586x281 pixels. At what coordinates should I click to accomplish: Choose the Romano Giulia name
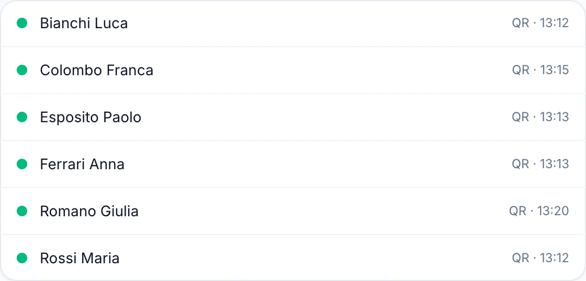pyautogui.click(x=89, y=211)
